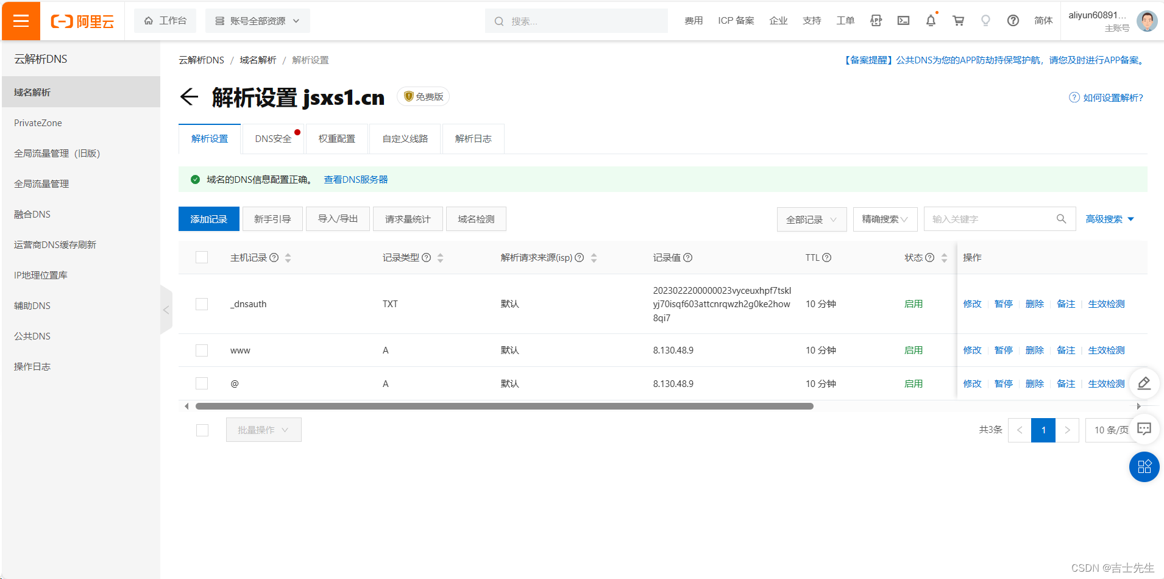Open the shopping cart icon
The height and width of the screenshot is (579, 1164).
click(958, 21)
